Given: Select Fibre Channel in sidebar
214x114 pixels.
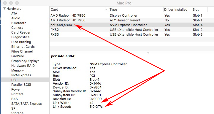Looking at the screenshot, I should [22, 51].
